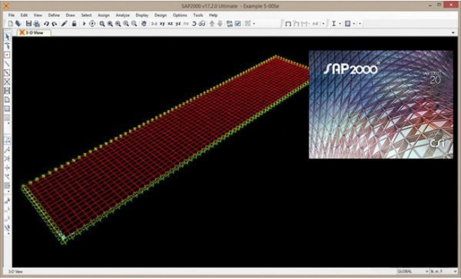Open the Design menu
Screen dimensions: 461x279
pos(161,15)
